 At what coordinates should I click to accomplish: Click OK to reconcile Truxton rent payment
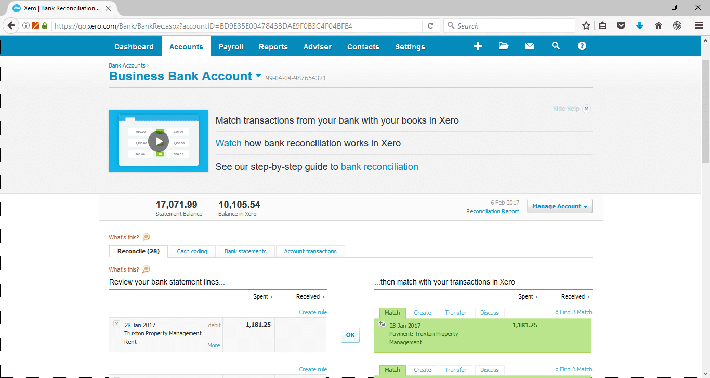(x=350, y=335)
